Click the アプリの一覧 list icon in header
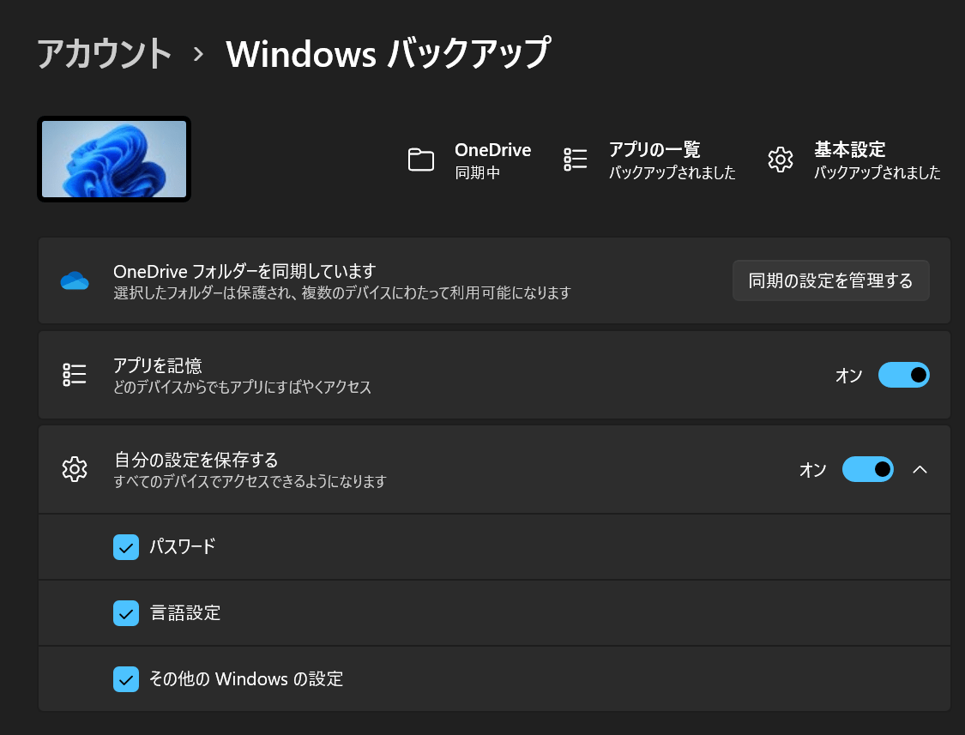This screenshot has width=965, height=735. 576,160
